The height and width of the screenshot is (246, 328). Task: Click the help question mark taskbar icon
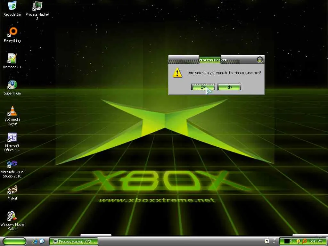coord(267,241)
